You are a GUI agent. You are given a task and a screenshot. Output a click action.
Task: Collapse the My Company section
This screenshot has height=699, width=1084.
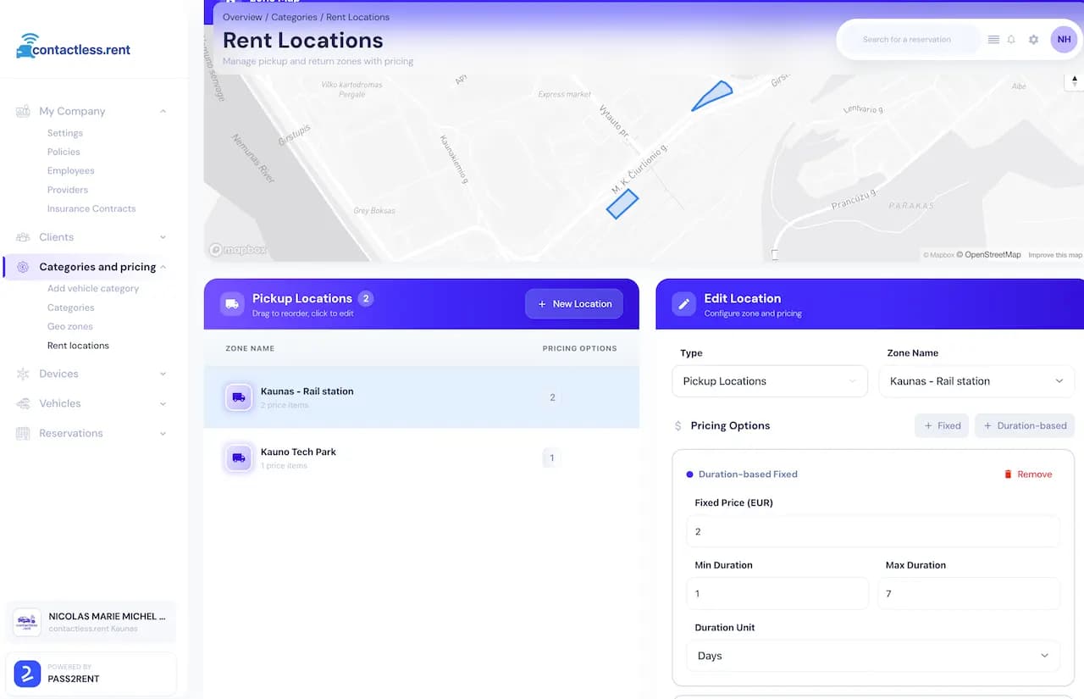pyautogui.click(x=163, y=111)
